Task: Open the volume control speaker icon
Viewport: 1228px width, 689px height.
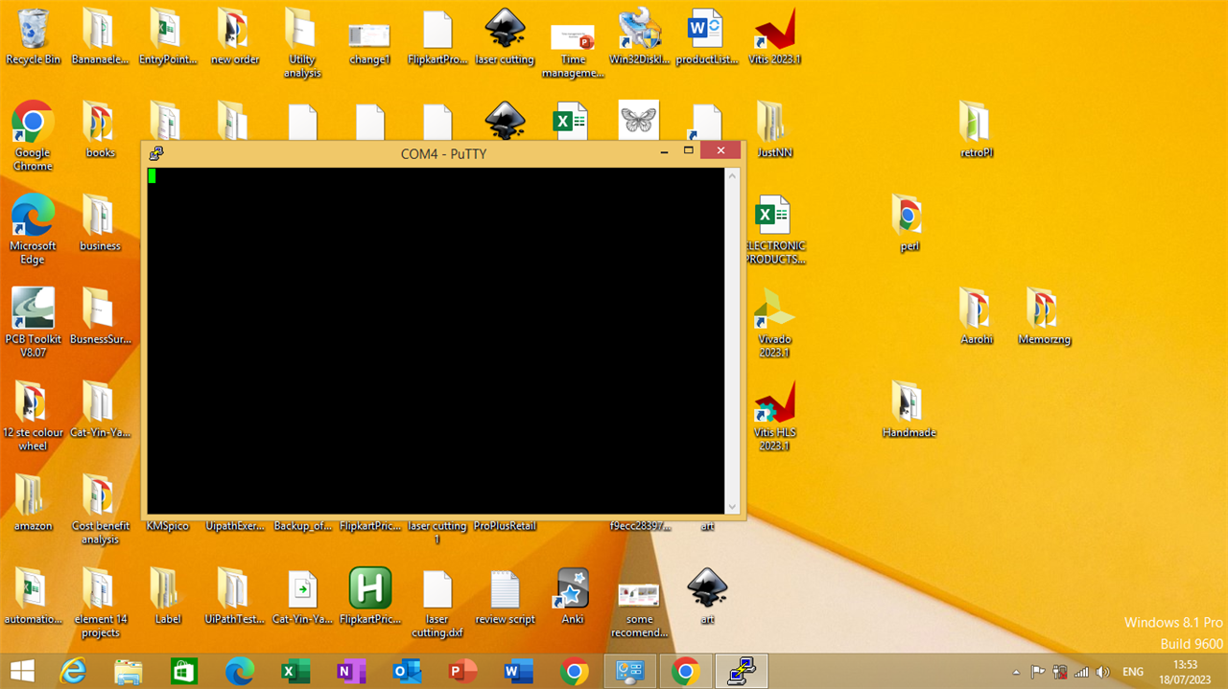Action: (1103, 673)
